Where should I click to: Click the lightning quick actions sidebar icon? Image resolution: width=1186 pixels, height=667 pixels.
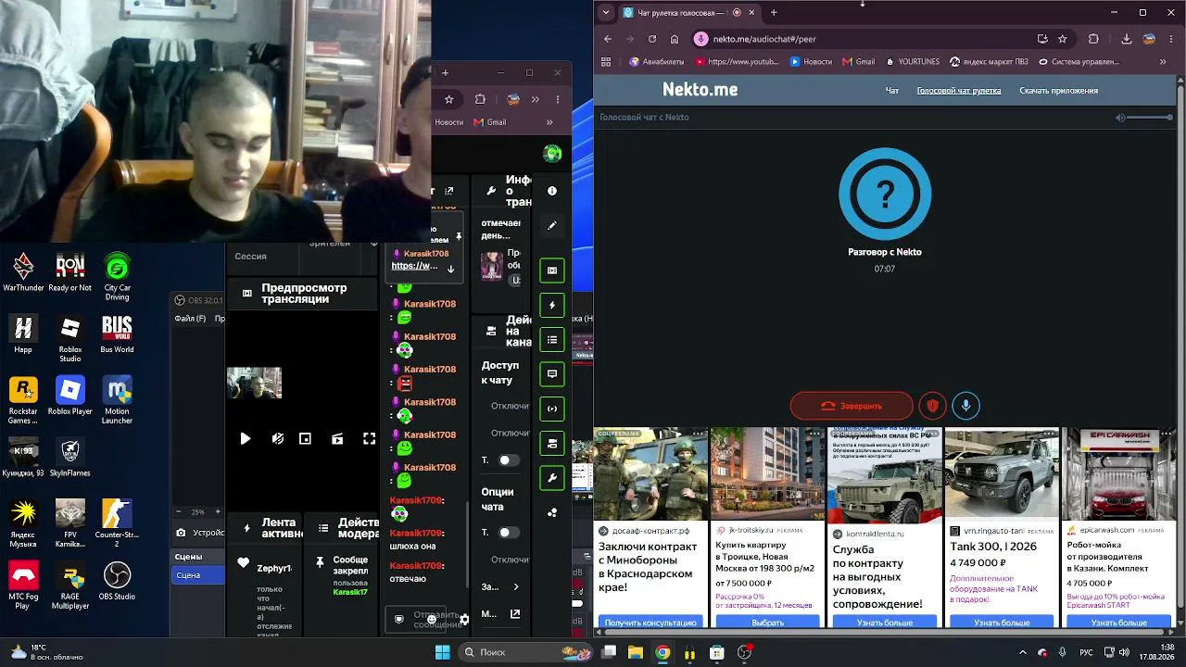(x=552, y=305)
